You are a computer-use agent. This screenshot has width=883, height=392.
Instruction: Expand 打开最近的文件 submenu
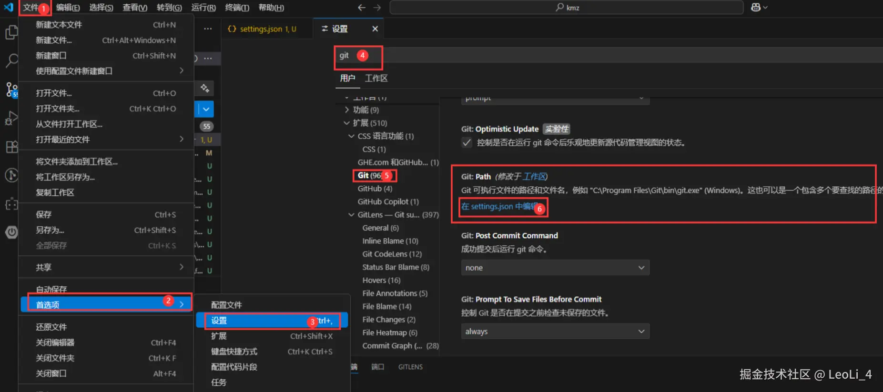coord(106,140)
